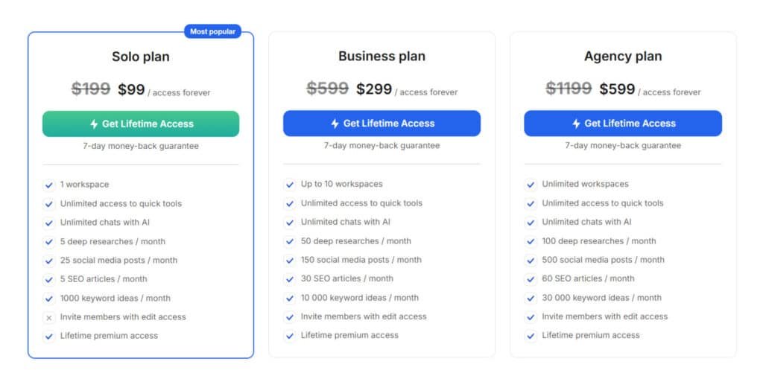The height and width of the screenshot is (370, 763).
Task: Click the Agency plan Get Lifetime Access button
Action: (x=622, y=124)
